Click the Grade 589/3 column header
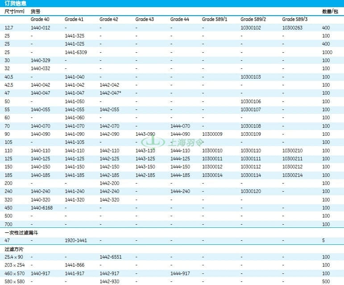Viewport: 344px width, 285px height. tap(295, 19)
